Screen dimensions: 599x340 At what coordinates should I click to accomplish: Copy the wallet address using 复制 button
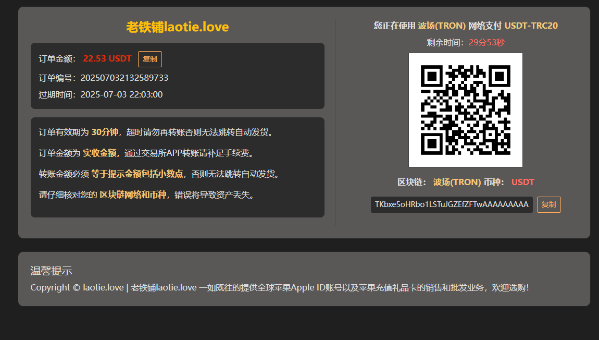[x=548, y=204]
